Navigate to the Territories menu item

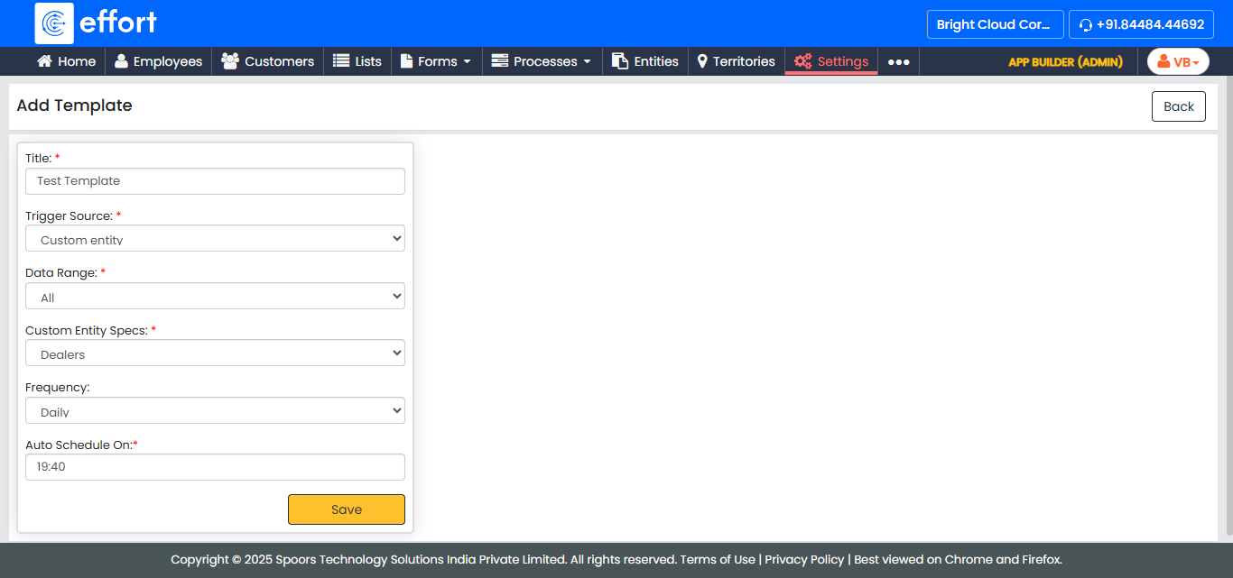737,61
